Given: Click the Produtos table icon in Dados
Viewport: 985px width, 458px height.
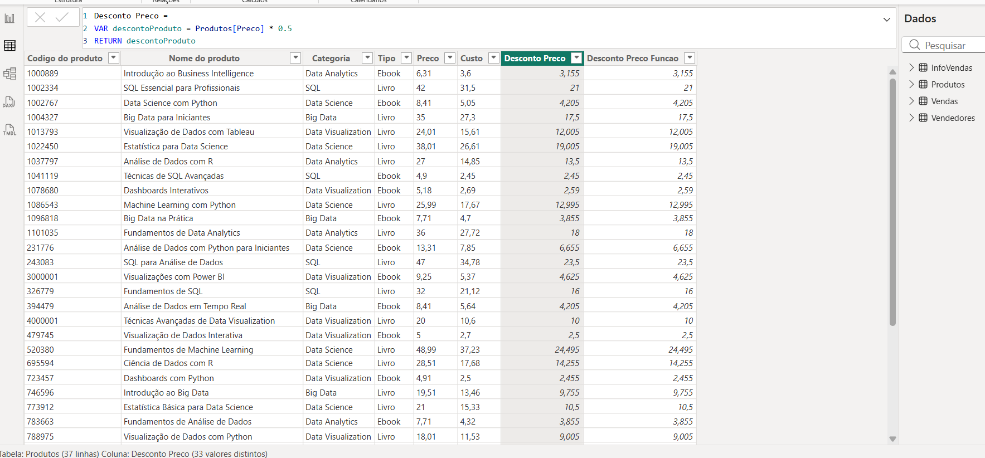Looking at the screenshot, I should click(923, 84).
